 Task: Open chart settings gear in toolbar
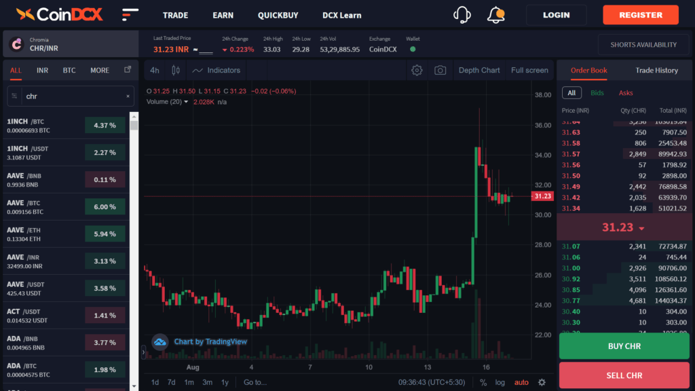tap(417, 70)
